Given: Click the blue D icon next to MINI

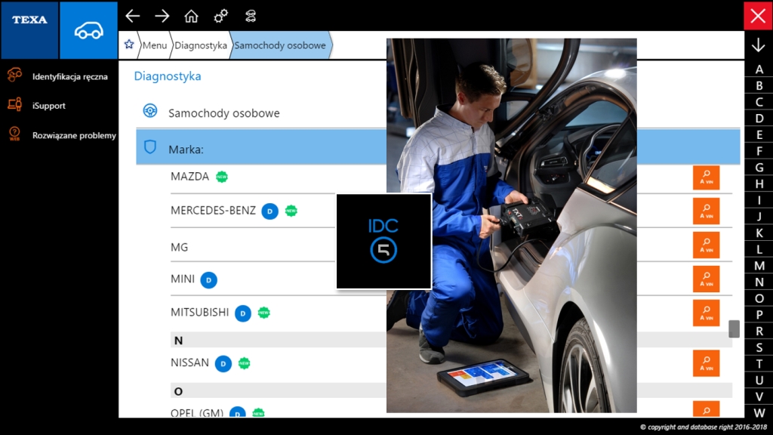Looking at the screenshot, I should point(209,279).
